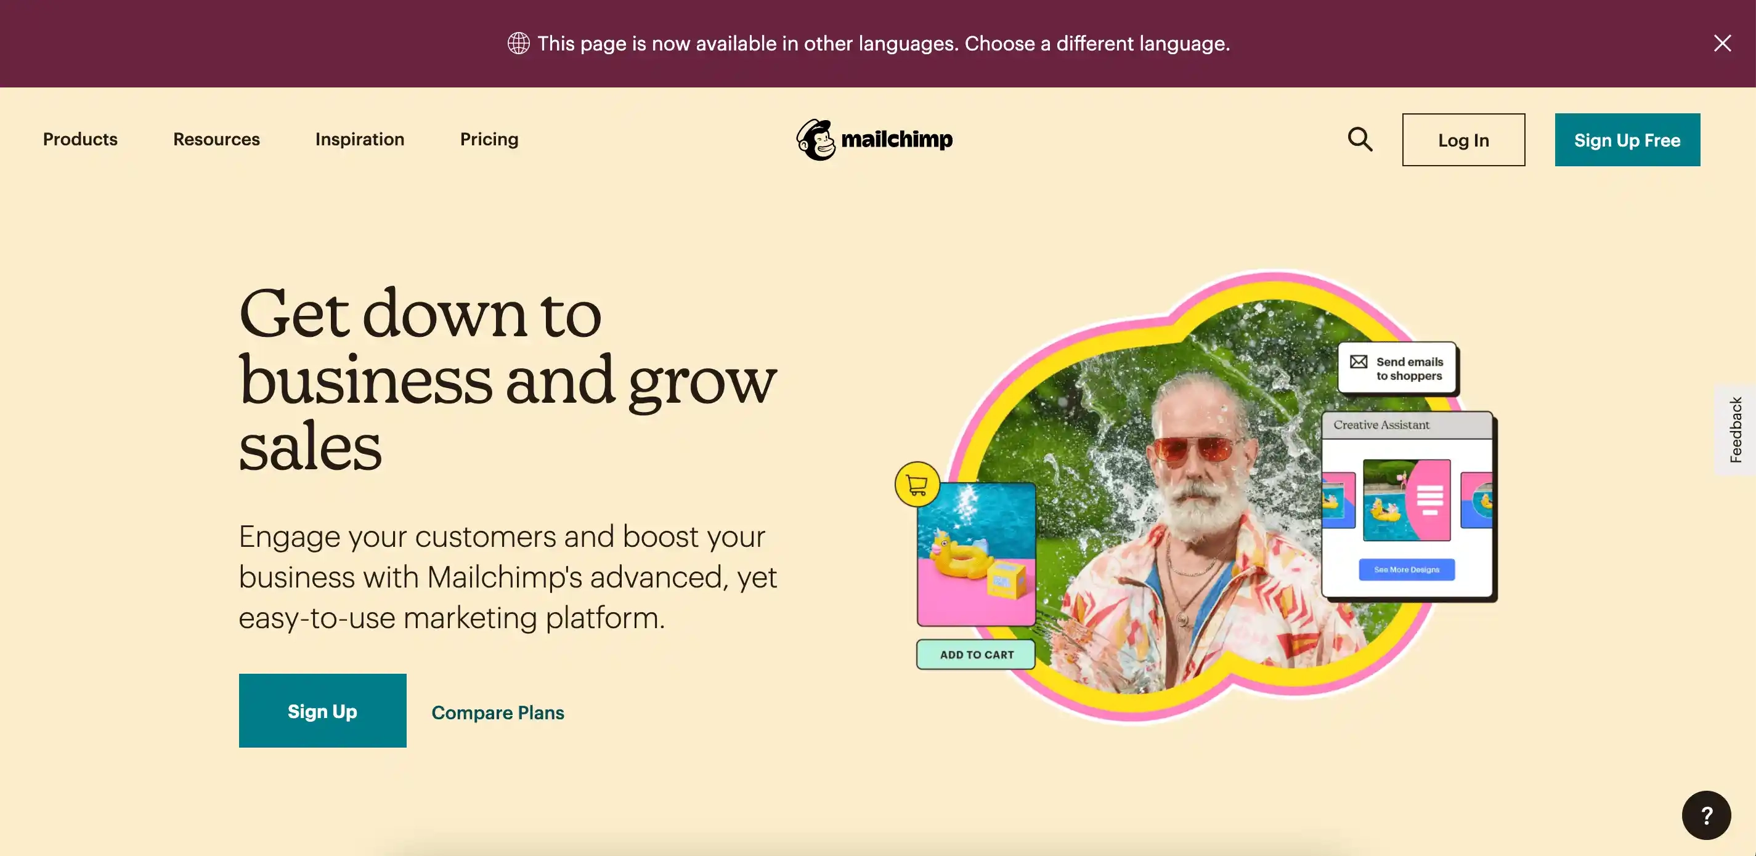Select the Inspiration navigation tab
Screen dimensions: 1756x856
359,139
